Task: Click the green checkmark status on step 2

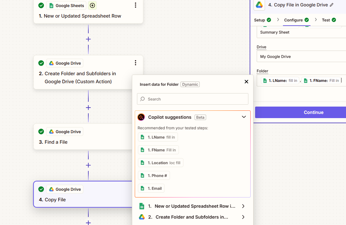Action: click(41, 63)
